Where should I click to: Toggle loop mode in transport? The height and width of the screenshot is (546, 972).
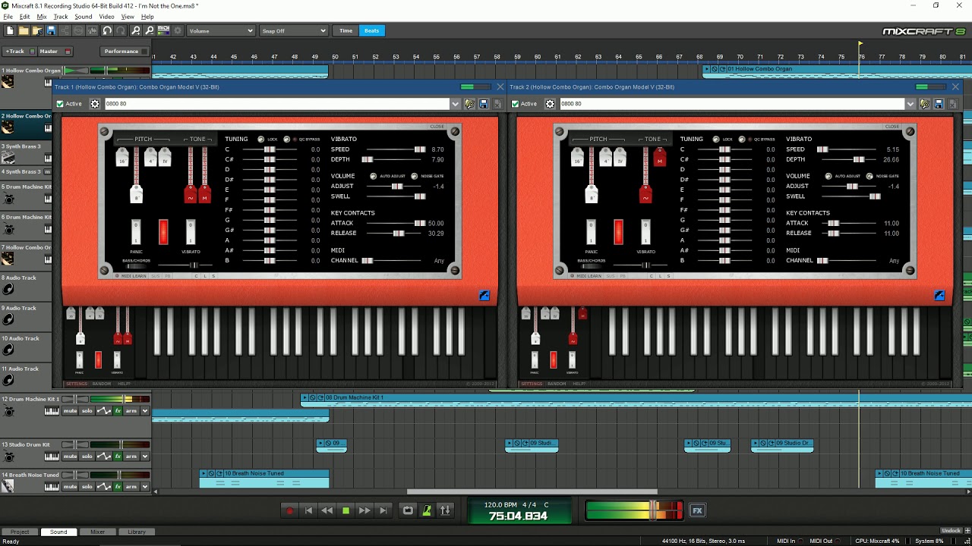click(408, 510)
